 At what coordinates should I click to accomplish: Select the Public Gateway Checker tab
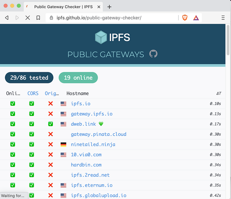(x=63, y=7)
